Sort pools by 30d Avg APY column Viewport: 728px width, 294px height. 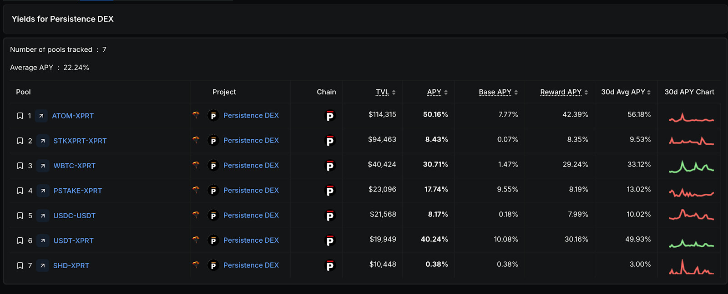pos(626,92)
